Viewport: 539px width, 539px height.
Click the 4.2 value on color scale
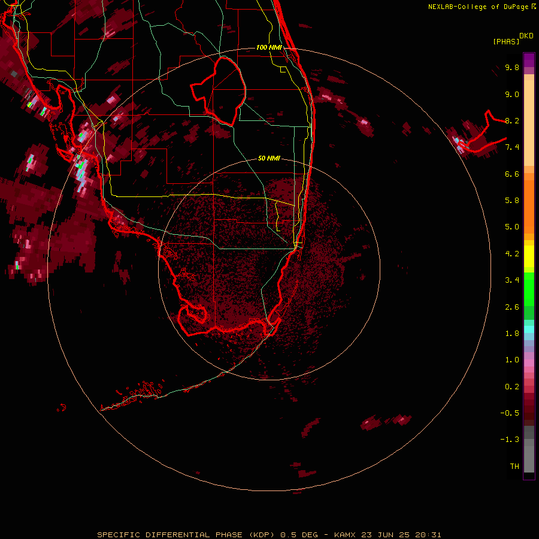[512, 254]
